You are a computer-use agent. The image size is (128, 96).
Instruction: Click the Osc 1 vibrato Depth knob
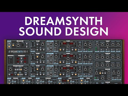pos(51,50)
